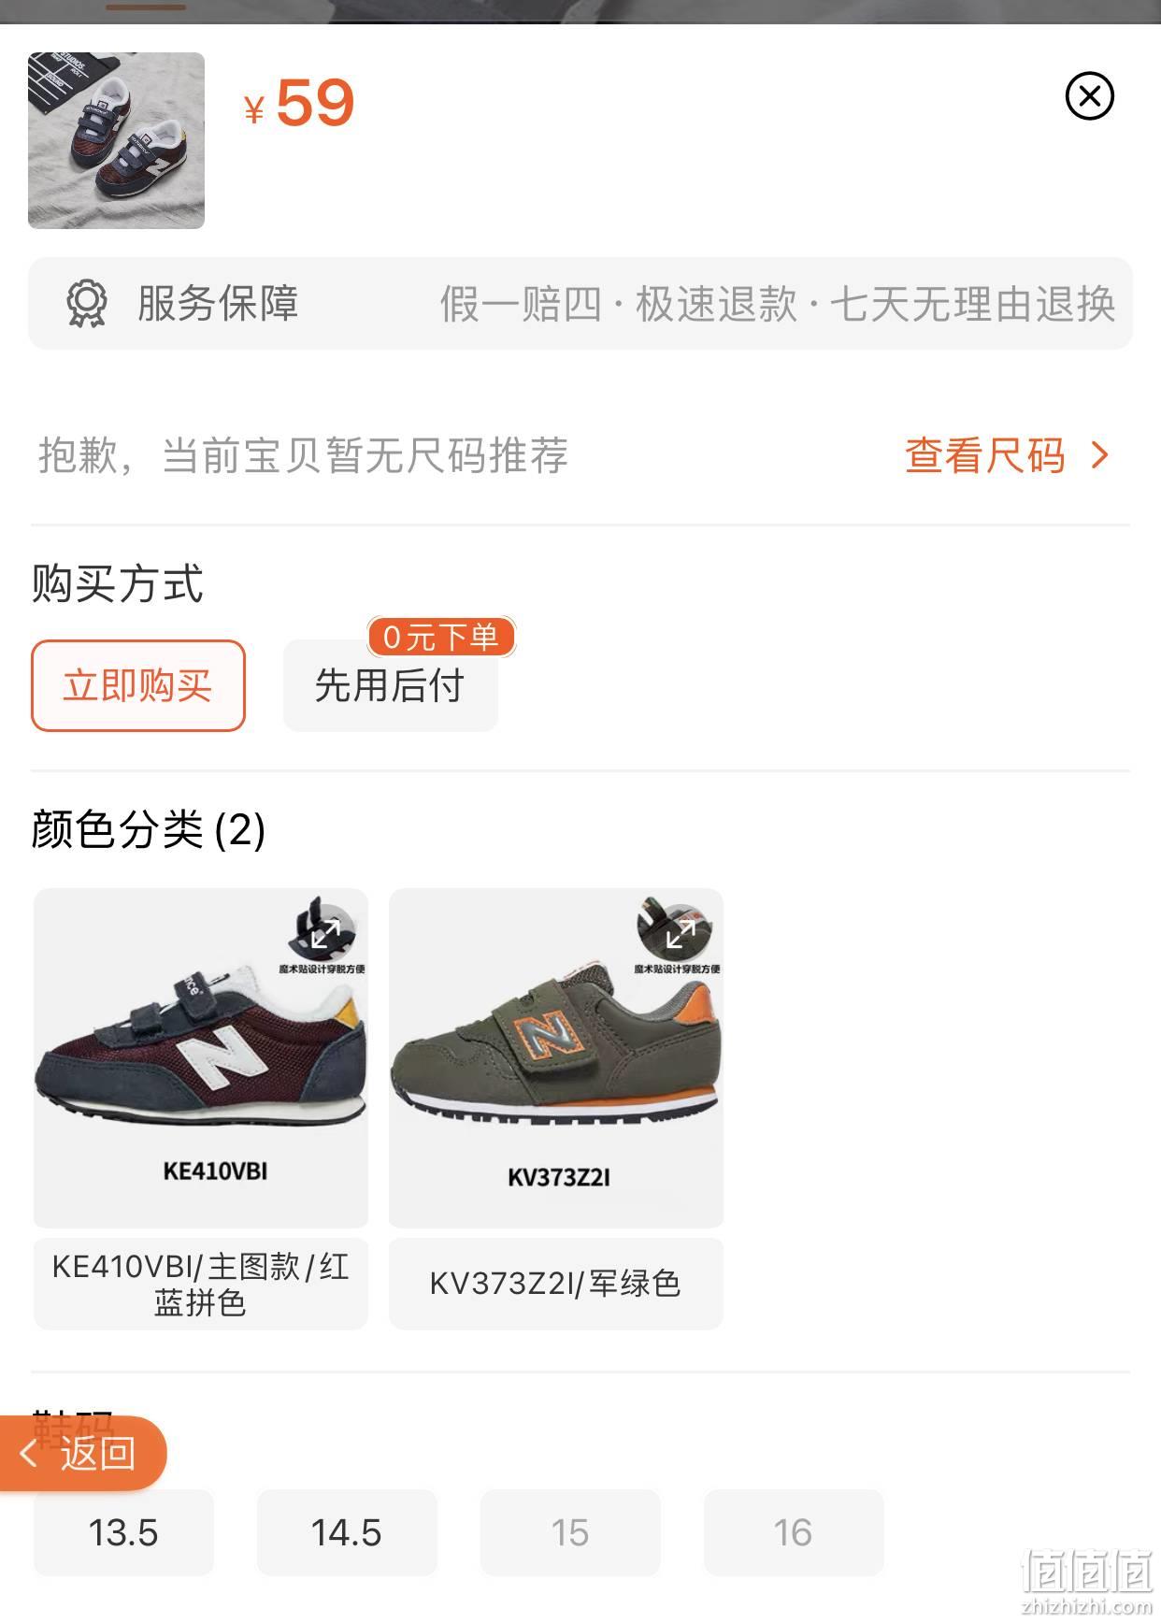View 查看尺码 size guide link
The height and width of the screenshot is (1623, 1161).
point(985,455)
